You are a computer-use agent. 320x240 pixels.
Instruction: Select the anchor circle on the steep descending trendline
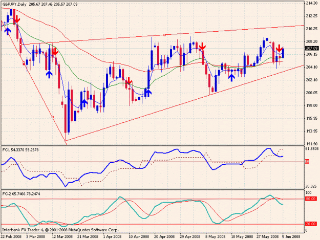pyautogui.click(x=53, y=117)
